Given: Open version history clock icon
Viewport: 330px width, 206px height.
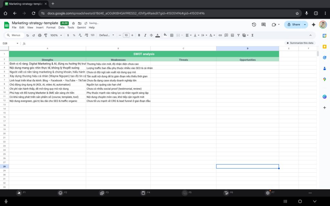Looking at the screenshot, I should [x=254, y=25].
